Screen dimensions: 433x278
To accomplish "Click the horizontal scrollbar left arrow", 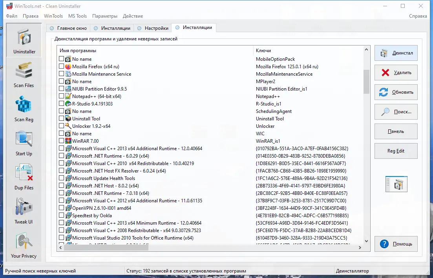I will [61, 248].
